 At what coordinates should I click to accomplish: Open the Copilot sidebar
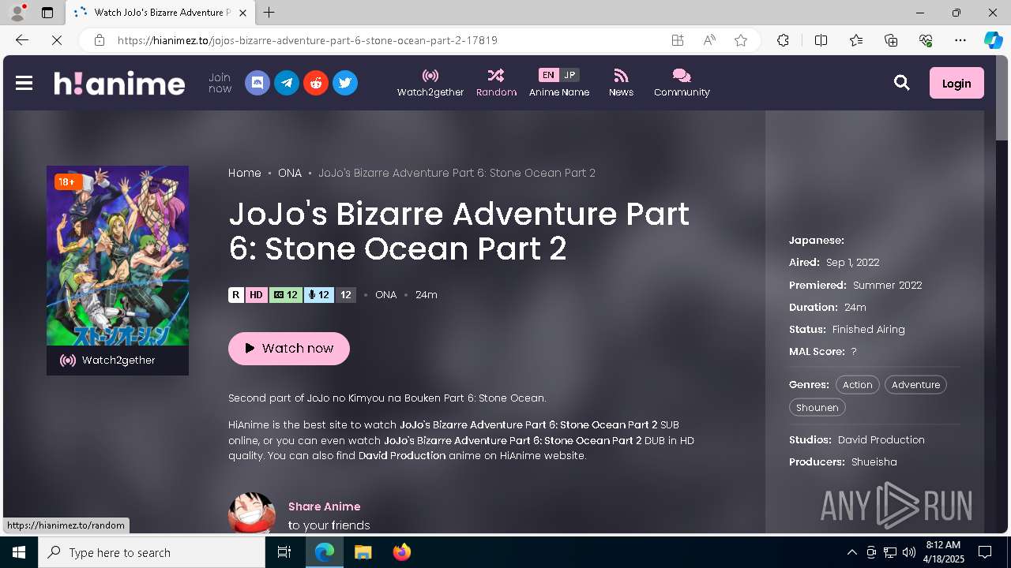(x=993, y=40)
